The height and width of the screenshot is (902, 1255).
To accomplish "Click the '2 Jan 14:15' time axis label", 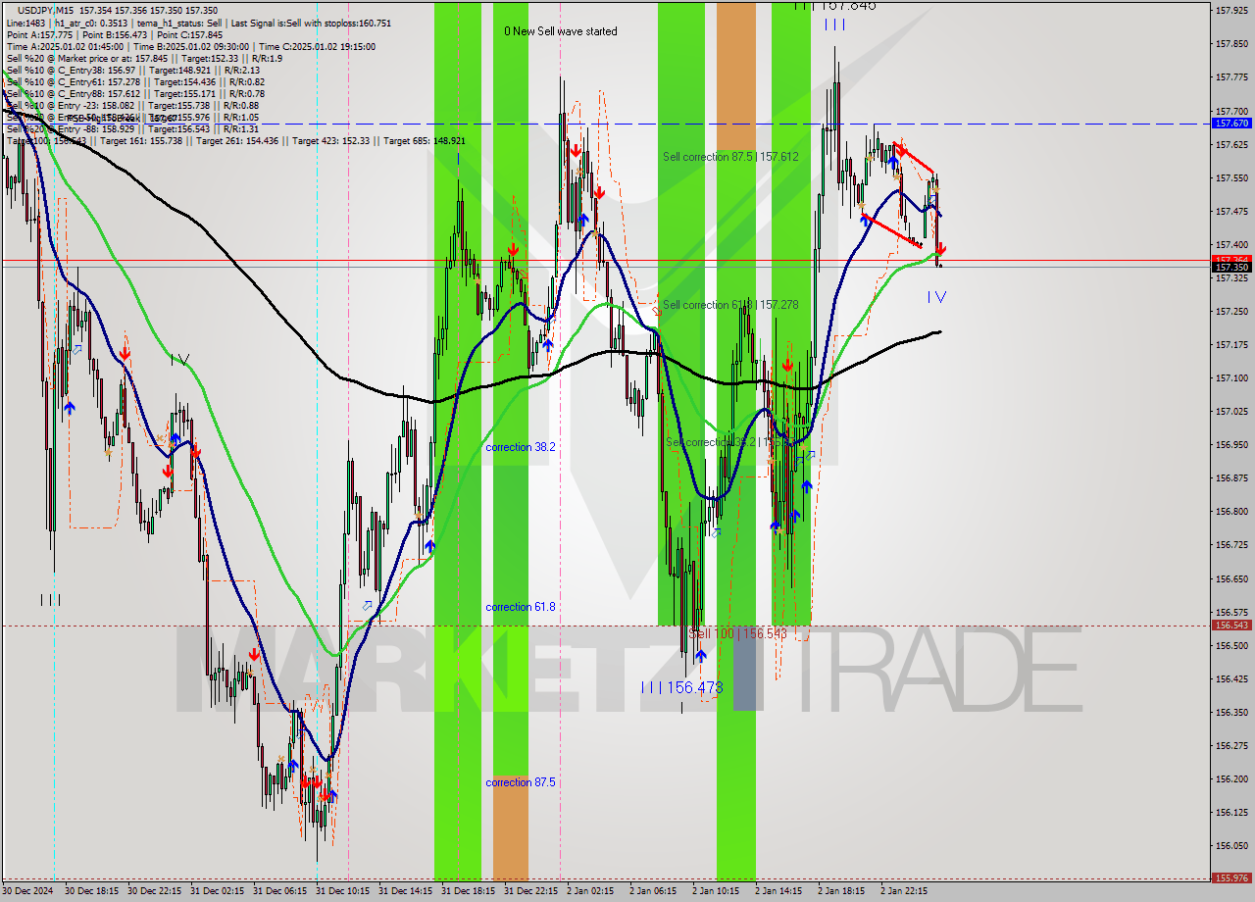I will tap(779, 891).
